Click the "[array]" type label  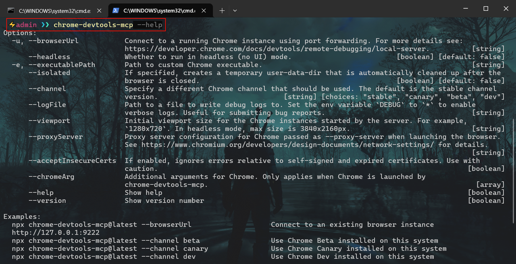[490, 185]
